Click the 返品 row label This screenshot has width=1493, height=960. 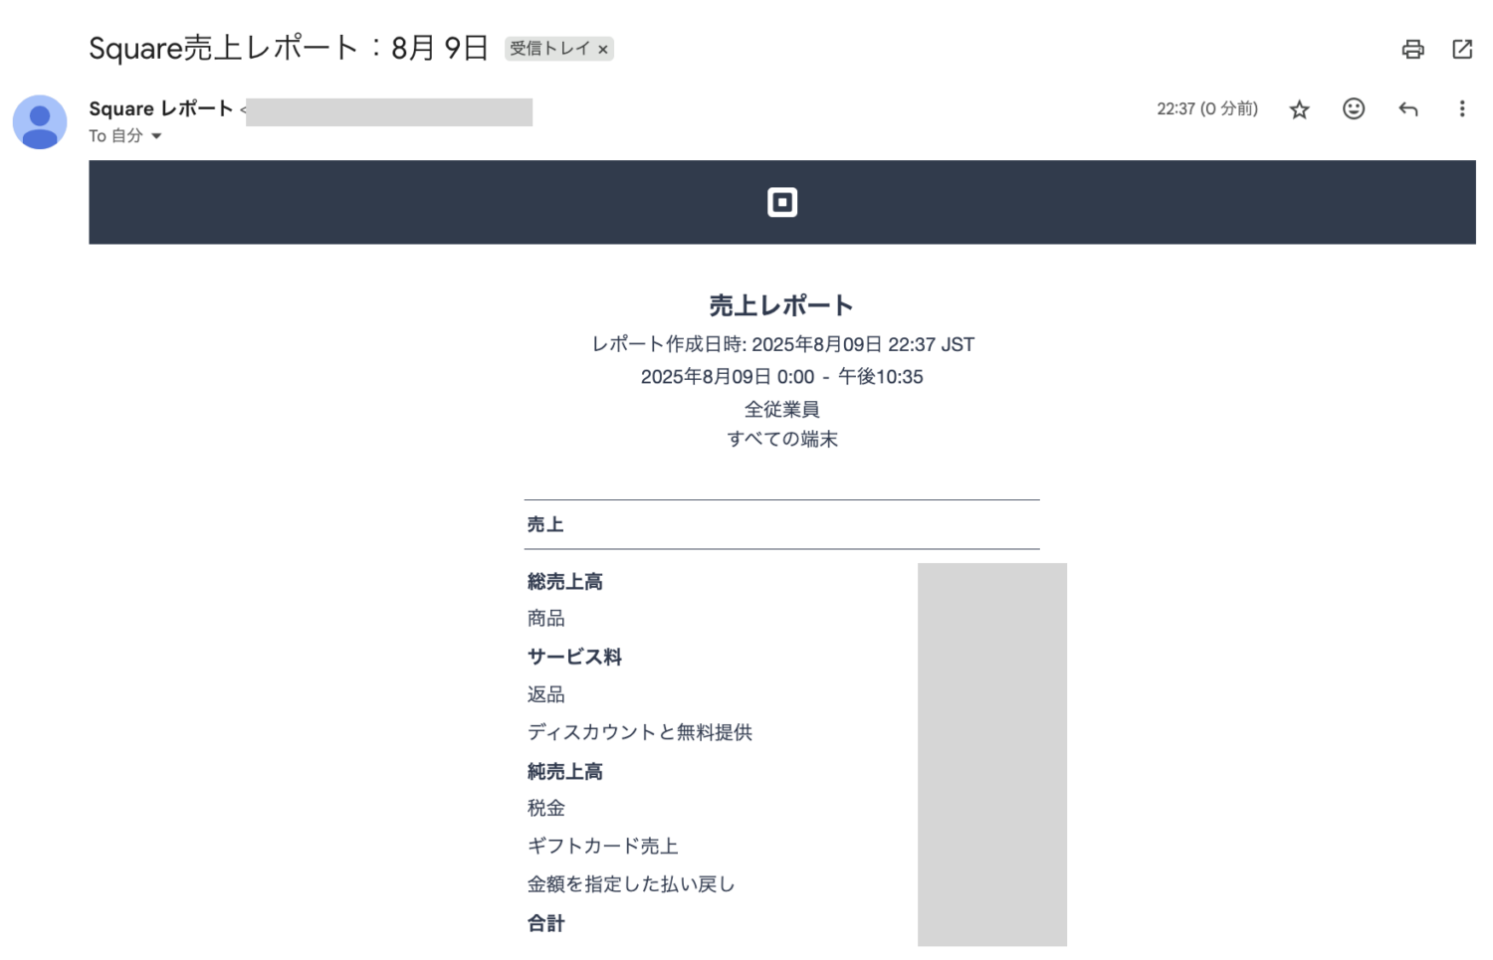(x=545, y=694)
